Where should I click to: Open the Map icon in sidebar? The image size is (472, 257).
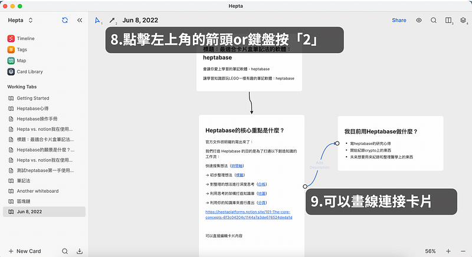coord(11,61)
